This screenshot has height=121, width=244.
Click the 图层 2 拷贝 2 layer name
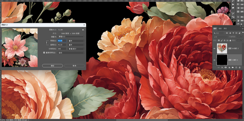click(233, 60)
